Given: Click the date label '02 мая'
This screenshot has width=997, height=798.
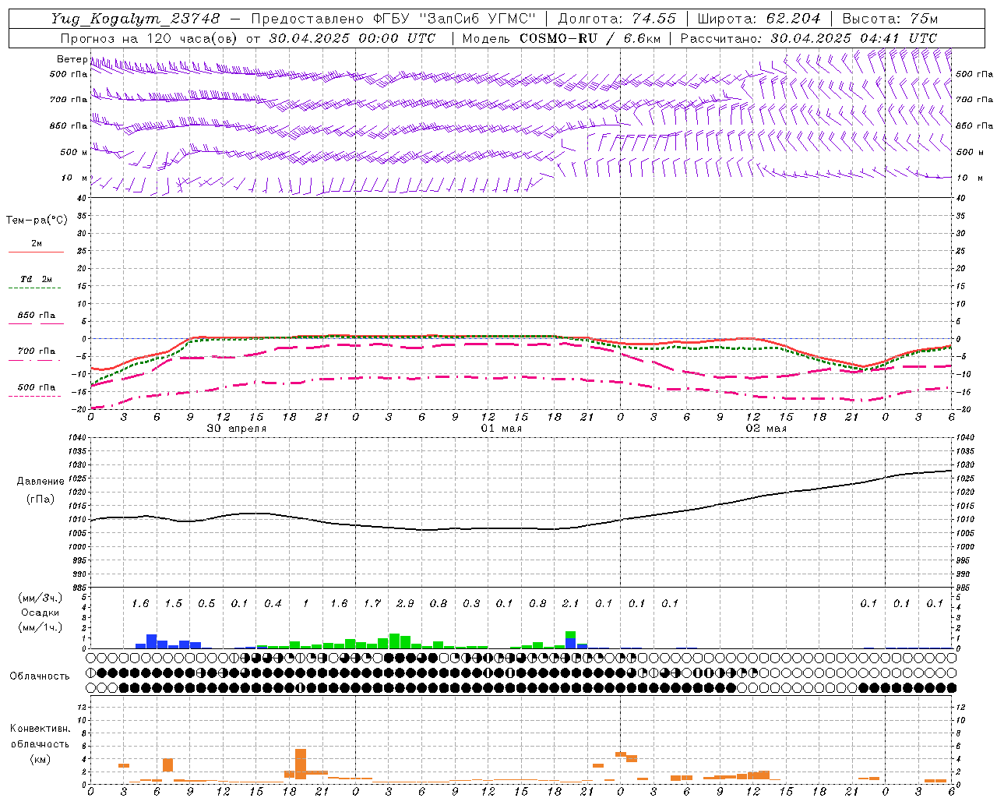Looking at the screenshot, I should pos(766,429).
